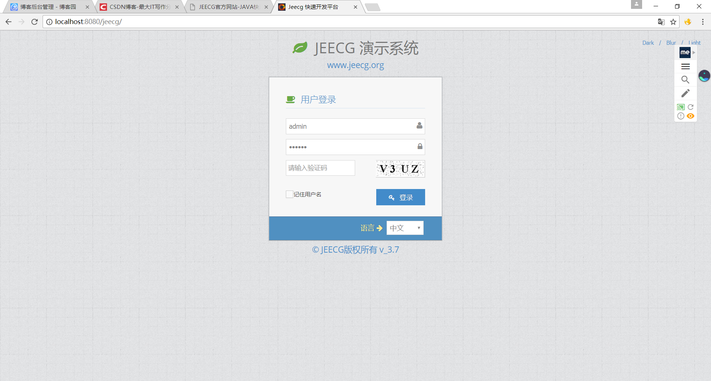Viewport: 711px width, 381px height.
Task: Toggle the orange eye icon in side panel
Action: click(691, 116)
